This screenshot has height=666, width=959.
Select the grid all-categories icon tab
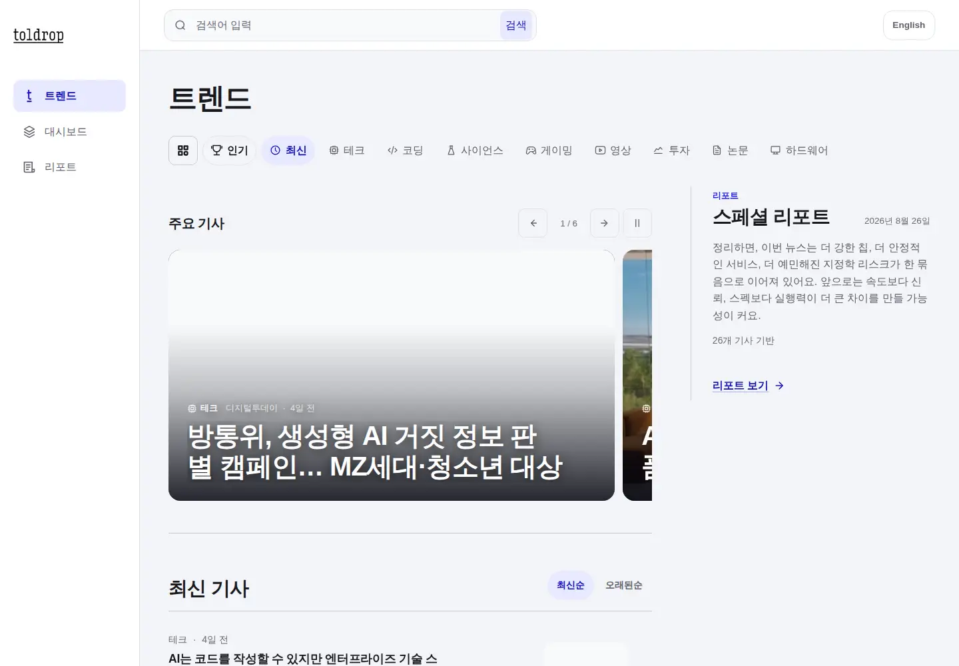click(183, 151)
